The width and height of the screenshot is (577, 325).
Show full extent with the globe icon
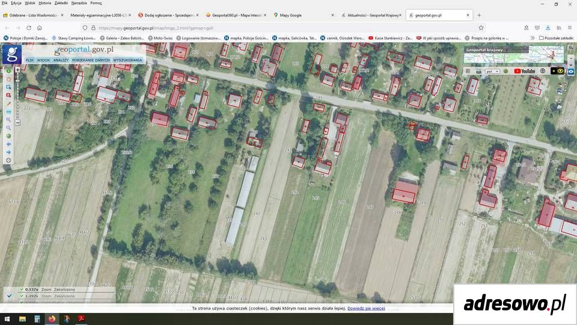(8, 136)
